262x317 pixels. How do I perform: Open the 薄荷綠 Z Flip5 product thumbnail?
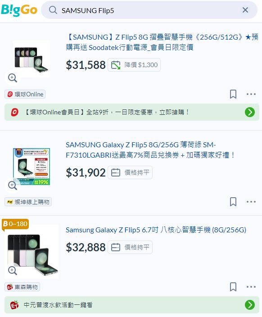32,167
